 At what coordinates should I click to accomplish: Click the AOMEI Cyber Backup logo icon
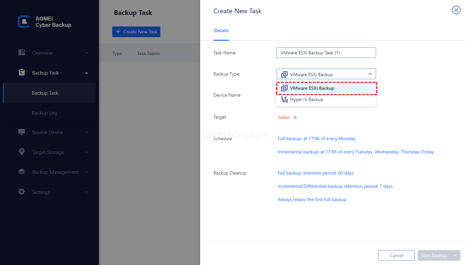coord(24,22)
